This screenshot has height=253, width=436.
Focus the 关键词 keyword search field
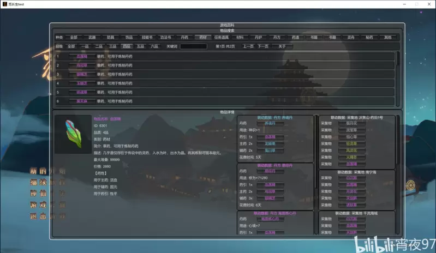(194, 46)
